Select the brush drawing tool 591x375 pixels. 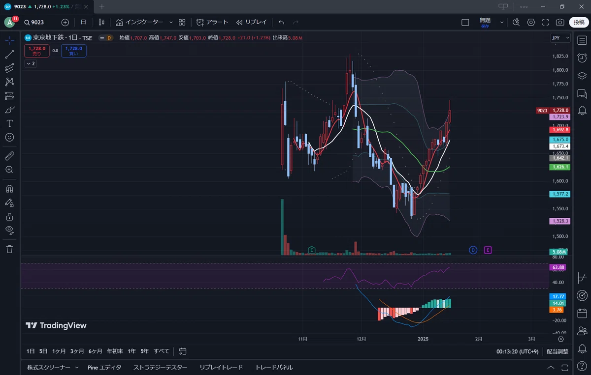[x=9, y=110]
